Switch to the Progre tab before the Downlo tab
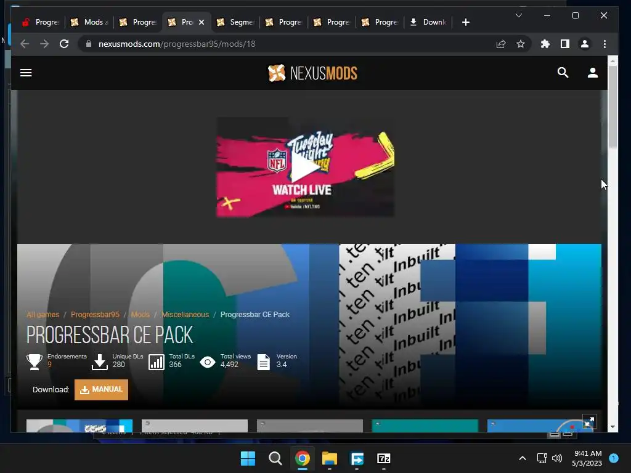The height and width of the screenshot is (473, 631). tap(380, 22)
